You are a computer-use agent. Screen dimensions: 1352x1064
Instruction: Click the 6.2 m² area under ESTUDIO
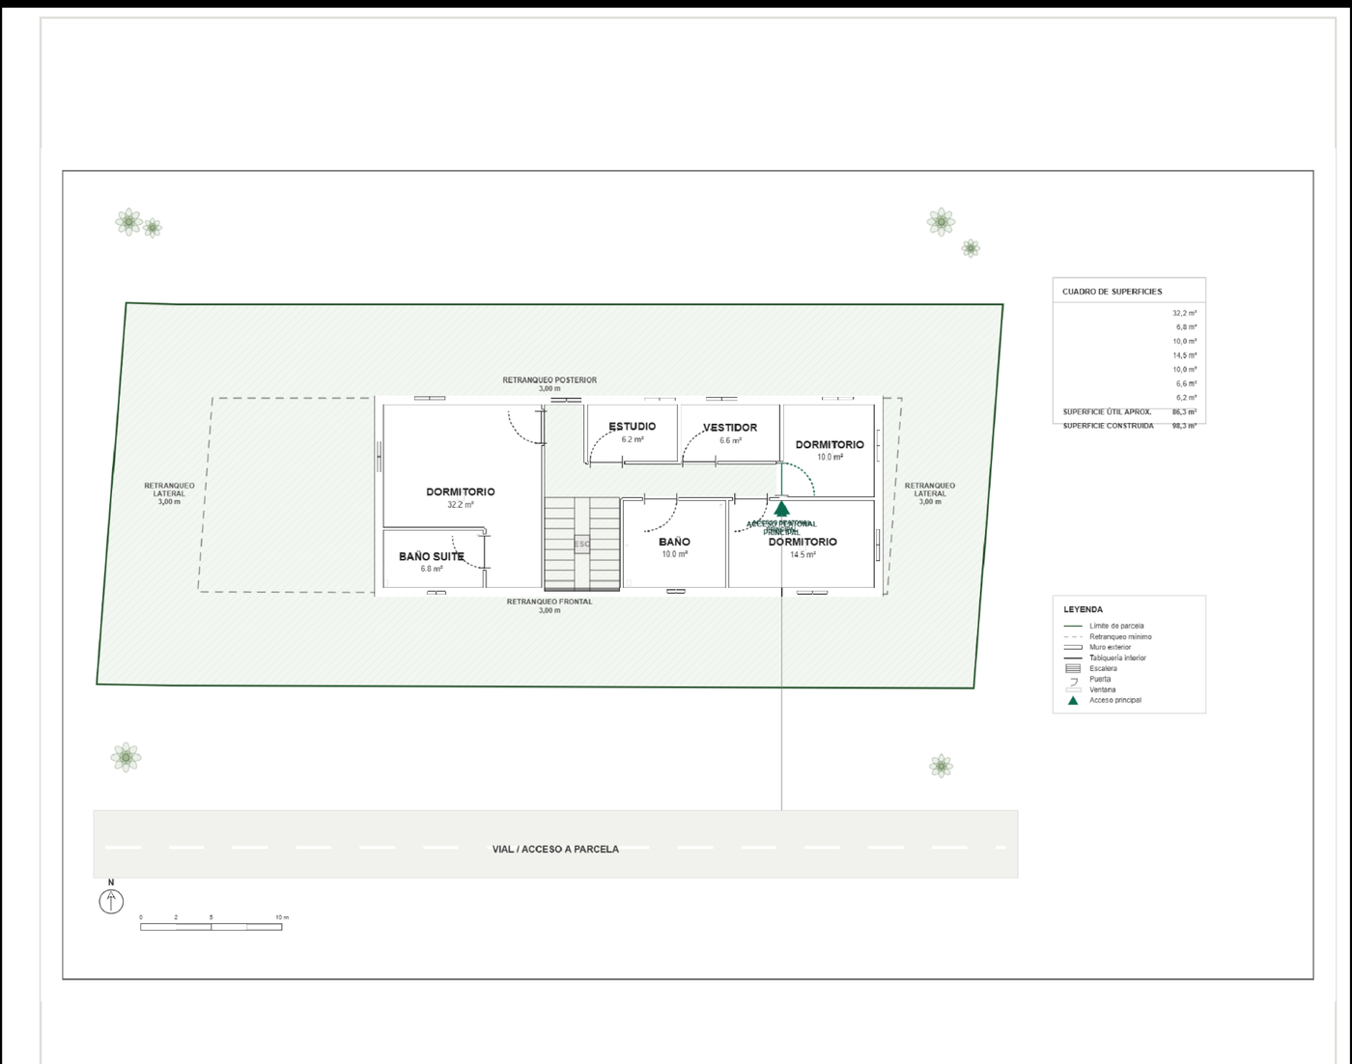[633, 439]
